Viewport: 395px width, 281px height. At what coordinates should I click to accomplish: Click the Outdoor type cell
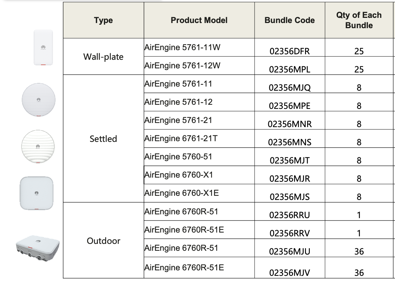click(103, 241)
